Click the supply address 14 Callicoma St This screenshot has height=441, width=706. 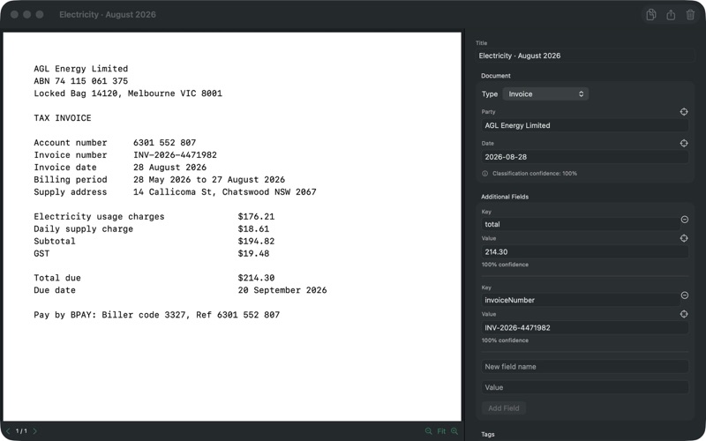(225, 191)
